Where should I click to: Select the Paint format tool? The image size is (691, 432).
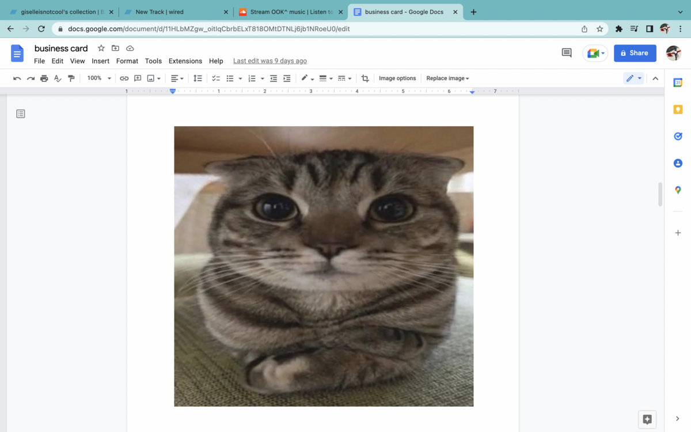point(71,78)
